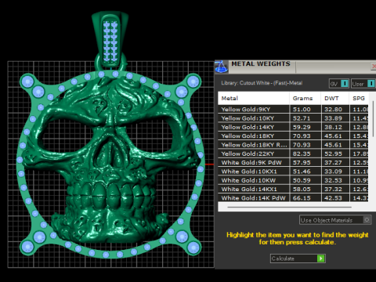Screen dimensions: 376x282
Task: Click the 57.95 grams cell
Action: [305, 162]
